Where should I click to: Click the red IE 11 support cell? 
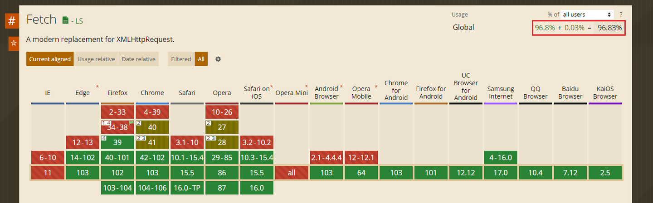pos(48,173)
